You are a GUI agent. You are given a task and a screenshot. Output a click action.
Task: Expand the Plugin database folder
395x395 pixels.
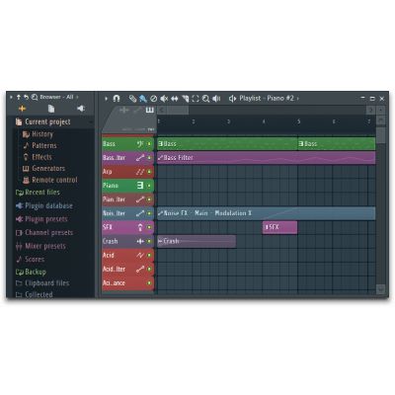(44, 206)
